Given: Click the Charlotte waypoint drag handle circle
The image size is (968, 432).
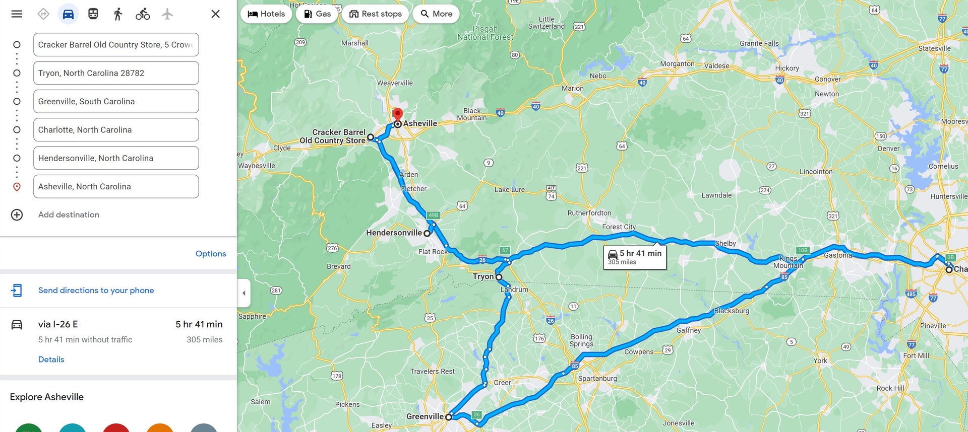Looking at the screenshot, I should [x=17, y=130].
